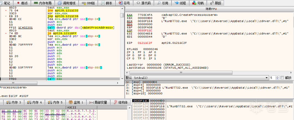This screenshot has width=294, height=120.
Task: Click the stack address 0030F124 row
Action: pos(213,106)
